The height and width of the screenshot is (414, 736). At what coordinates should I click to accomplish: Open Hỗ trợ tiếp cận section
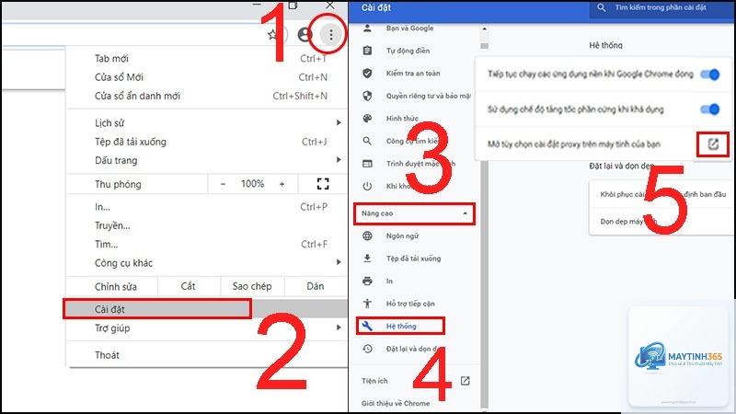click(x=410, y=304)
